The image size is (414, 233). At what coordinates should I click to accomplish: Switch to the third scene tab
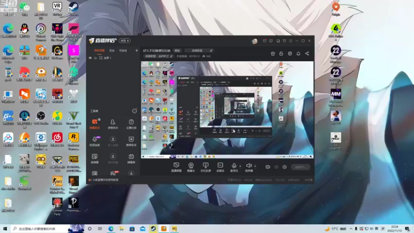pyautogui.click(x=123, y=50)
